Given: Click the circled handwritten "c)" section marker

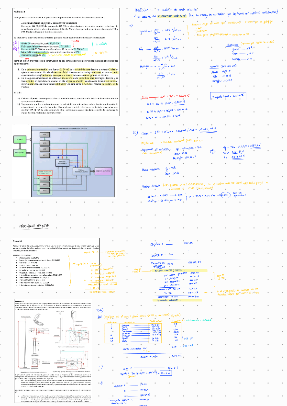Looking at the screenshot, I should (x=135, y=131).
